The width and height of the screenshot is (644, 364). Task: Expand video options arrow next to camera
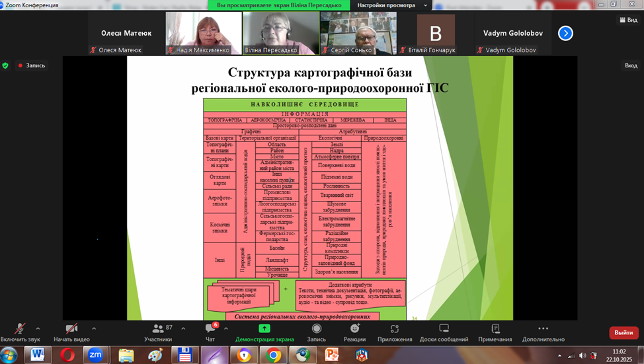click(94, 328)
